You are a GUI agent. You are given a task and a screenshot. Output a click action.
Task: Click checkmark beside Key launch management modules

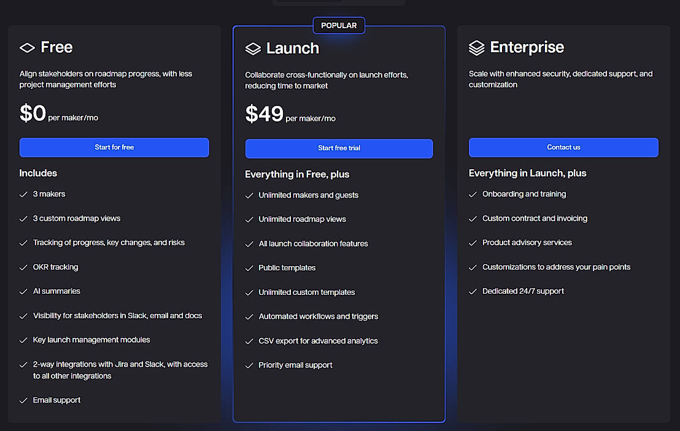tap(23, 340)
